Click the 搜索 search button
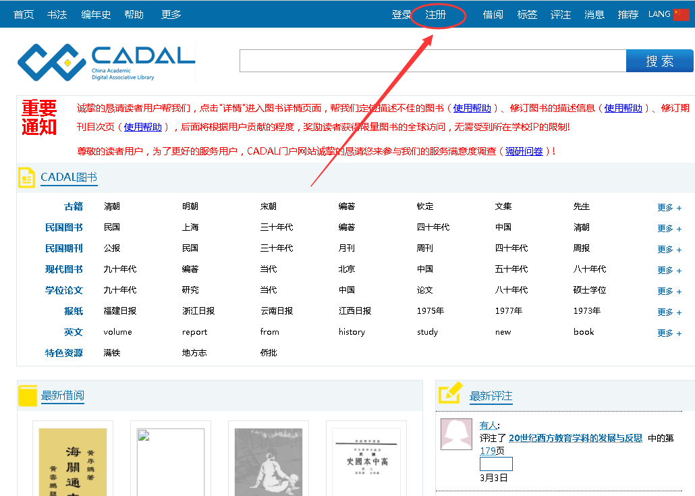The width and height of the screenshot is (695, 496). (x=659, y=61)
